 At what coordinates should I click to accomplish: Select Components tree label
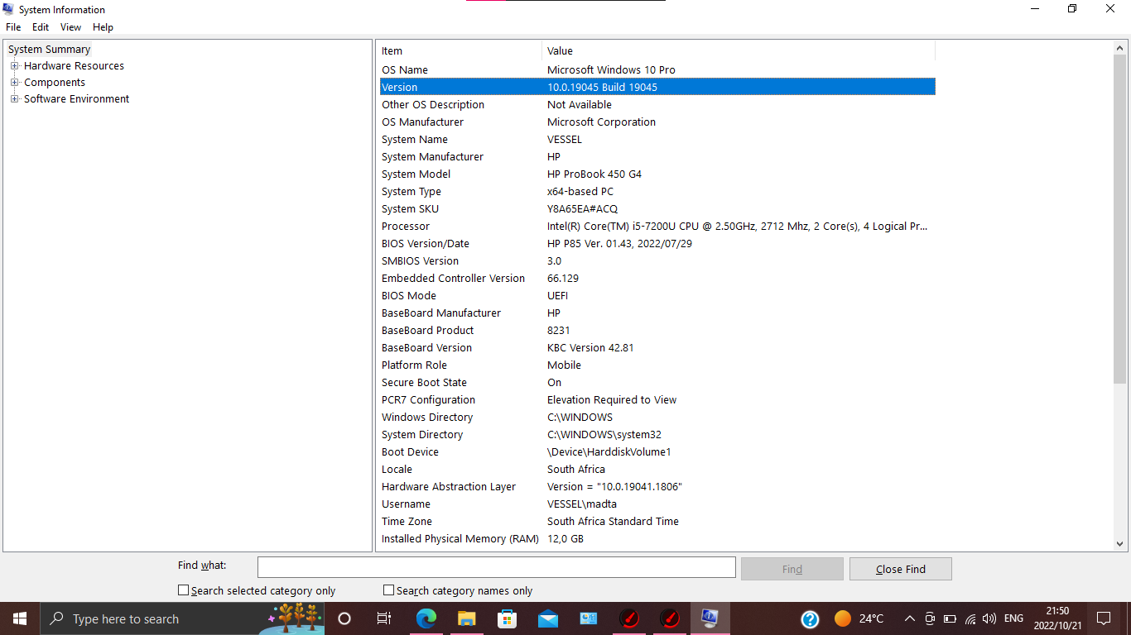coord(55,83)
